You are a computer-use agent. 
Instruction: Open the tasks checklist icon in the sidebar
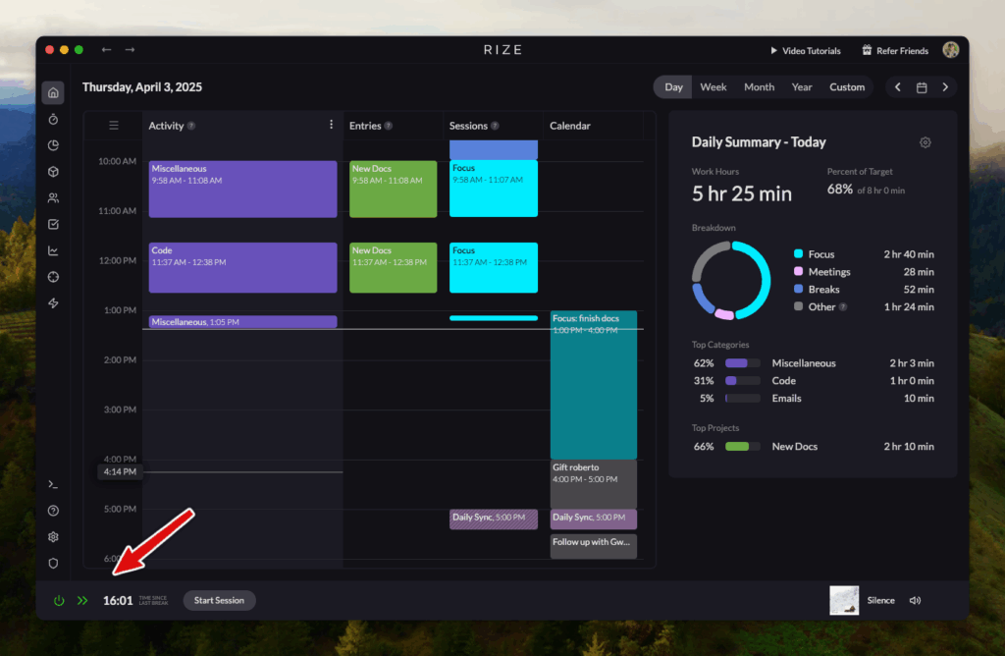click(53, 224)
